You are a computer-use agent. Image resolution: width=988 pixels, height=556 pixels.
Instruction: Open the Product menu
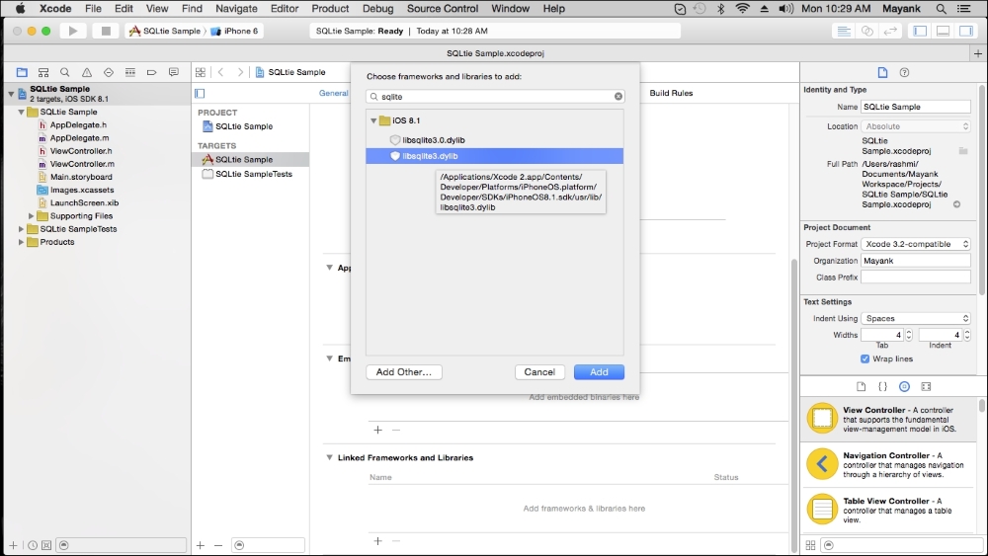pyautogui.click(x=330, y=9)
